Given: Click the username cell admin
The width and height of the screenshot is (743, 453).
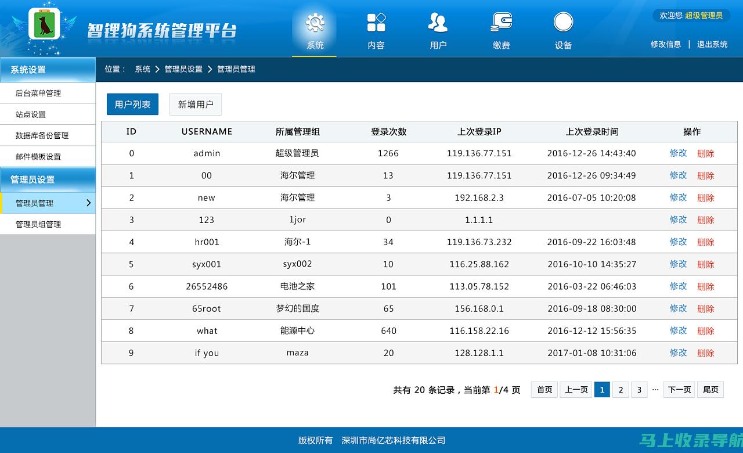Looking at the screenshot, I should point(207,153).
